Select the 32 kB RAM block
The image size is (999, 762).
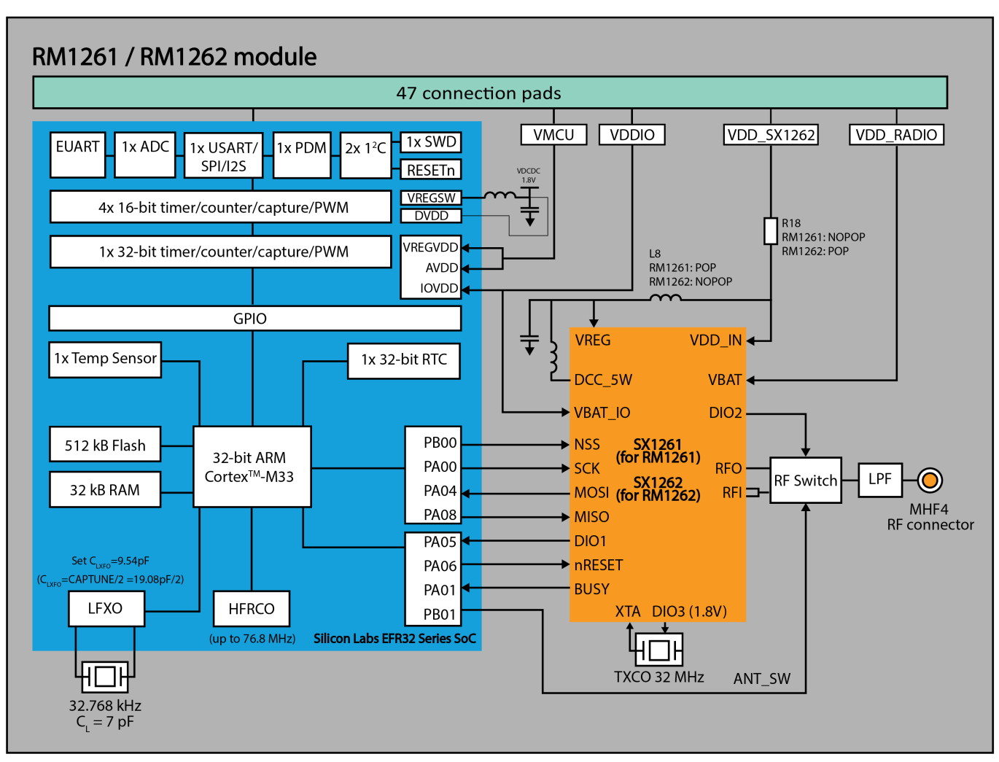click(x=105, y=489)
